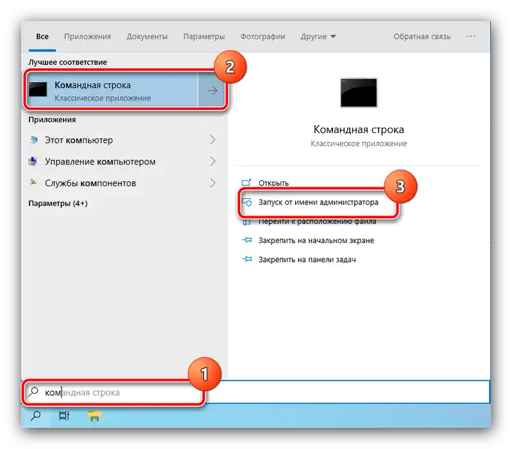The image size is (512, 449).
Task: Focus the search box with командная строка
Action: (x=255, y=392)
